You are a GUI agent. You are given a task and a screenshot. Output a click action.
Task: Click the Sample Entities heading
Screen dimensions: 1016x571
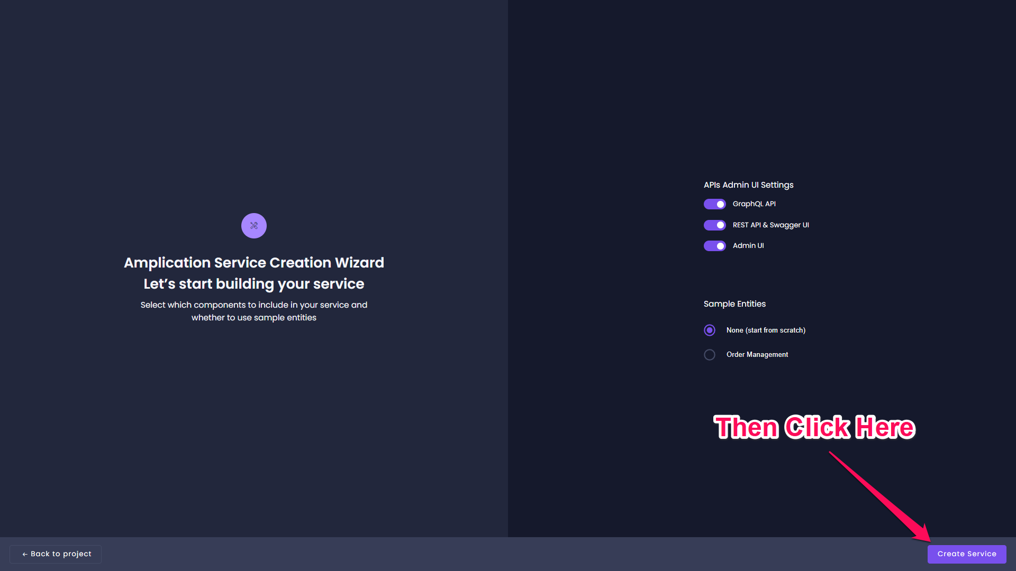(x=734, y=304)
